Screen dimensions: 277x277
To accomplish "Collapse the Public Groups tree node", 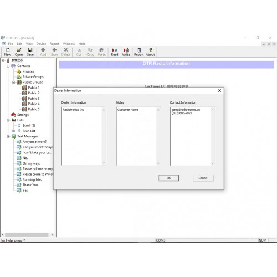I will [x=14, y=82].
